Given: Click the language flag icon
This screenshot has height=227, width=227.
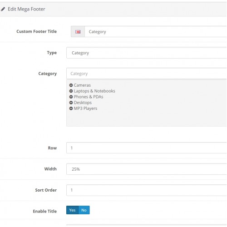Looking at the screenshot, I should point(78,32).
